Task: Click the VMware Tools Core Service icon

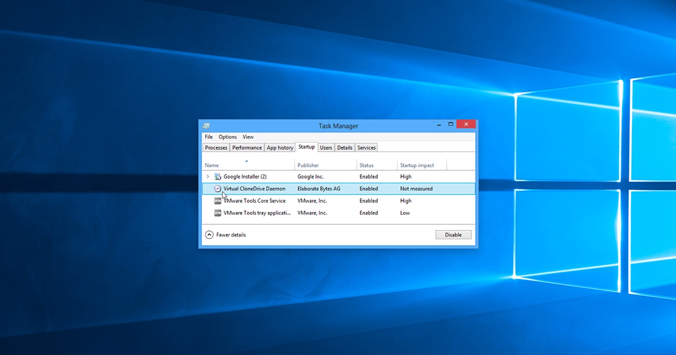Action: click(218, 201)
